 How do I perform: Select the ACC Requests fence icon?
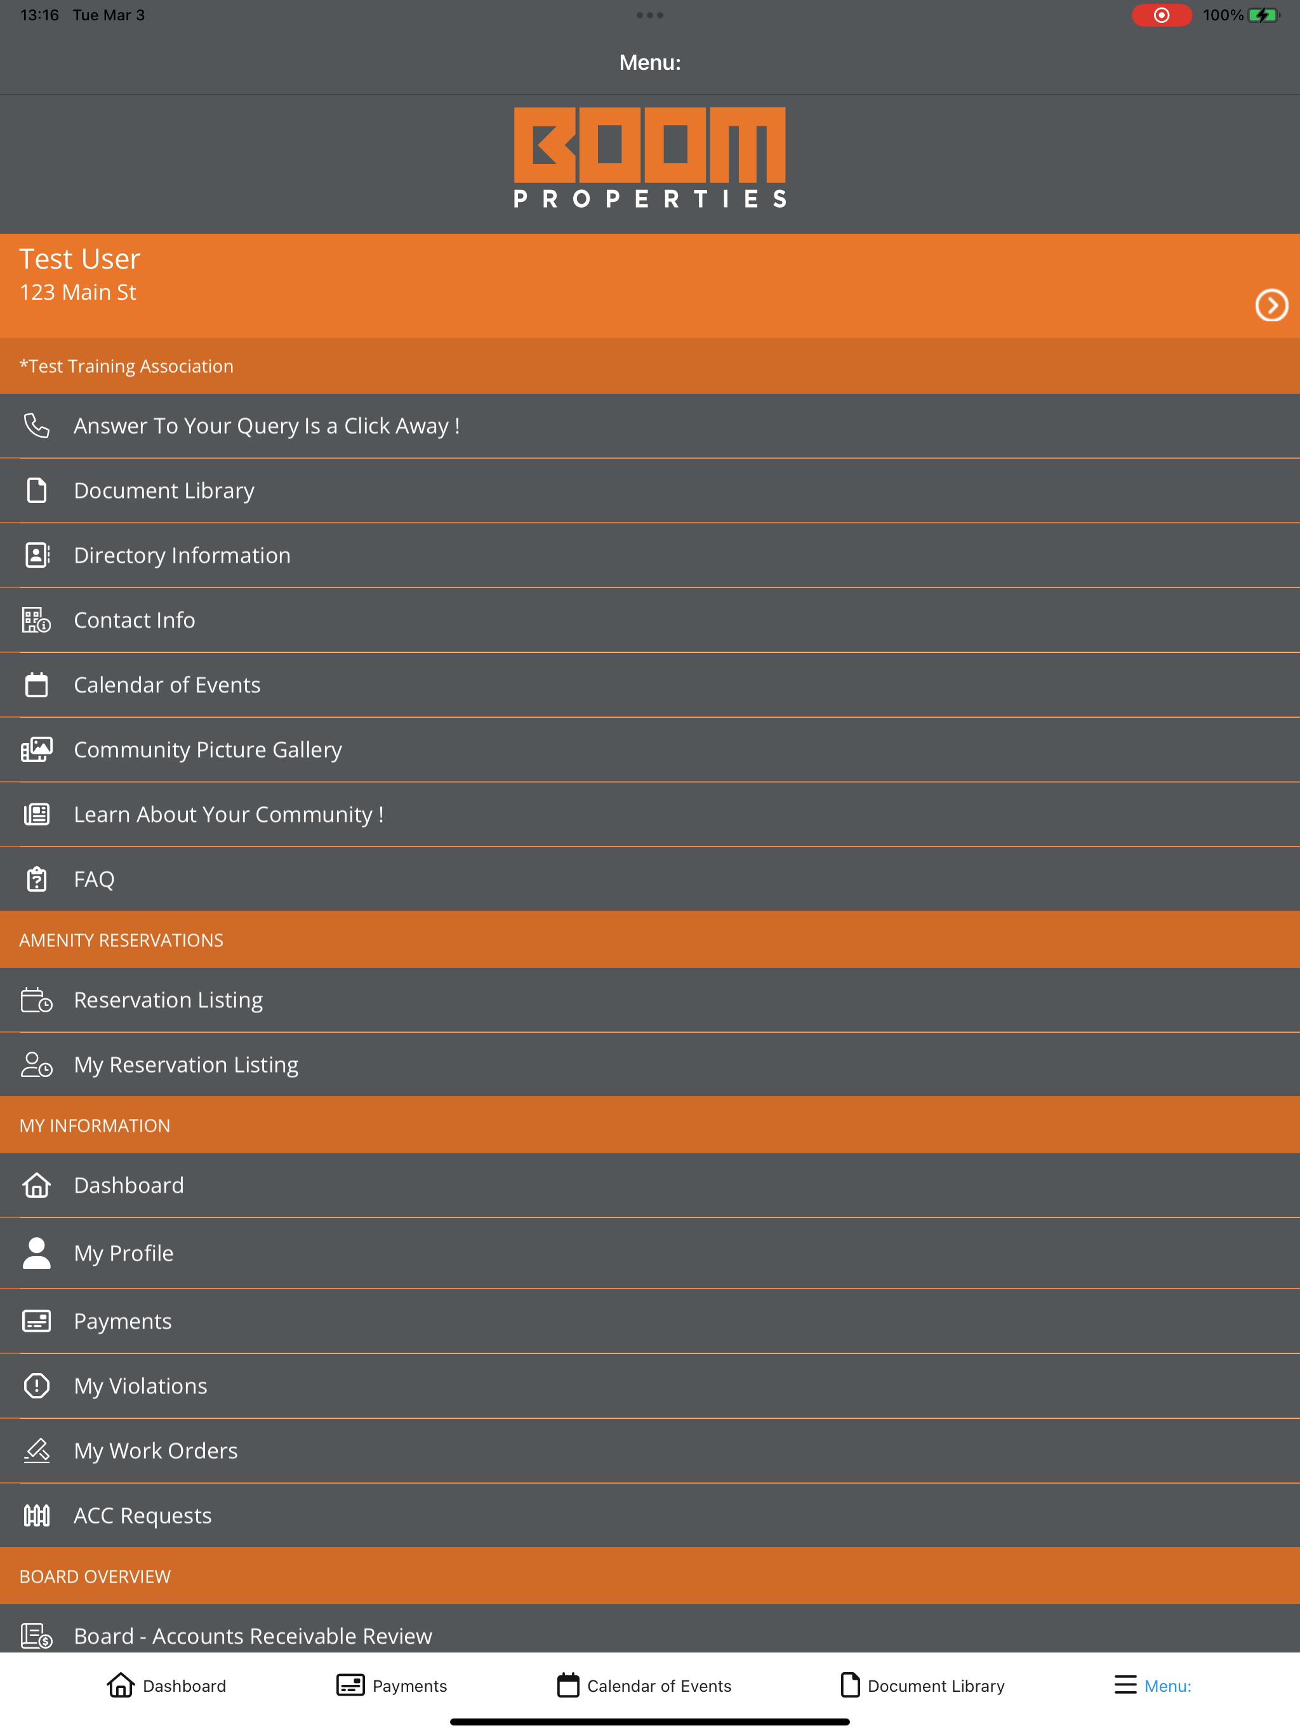coord(36,1515)
